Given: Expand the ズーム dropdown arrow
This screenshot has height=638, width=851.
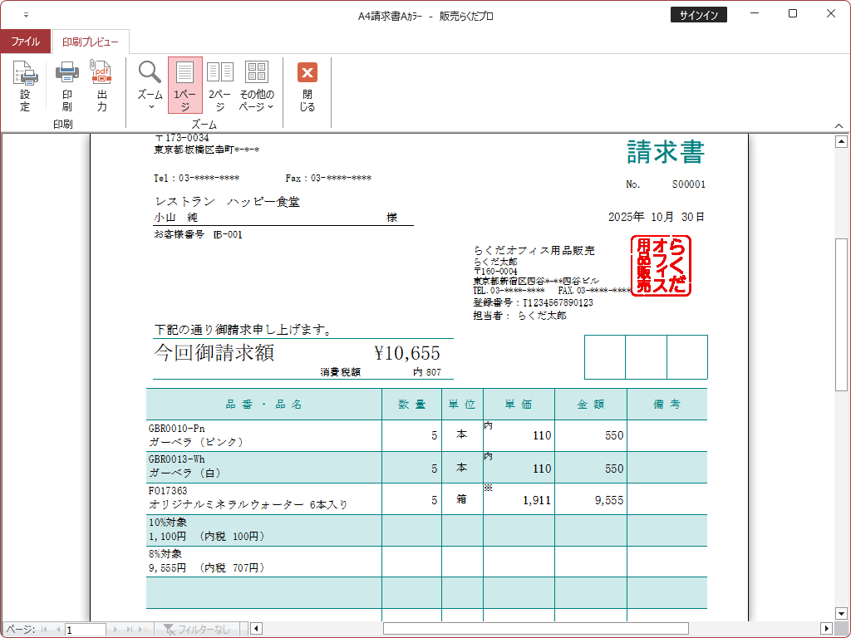Looking at the screenshot, I should (x=150, y=107).
